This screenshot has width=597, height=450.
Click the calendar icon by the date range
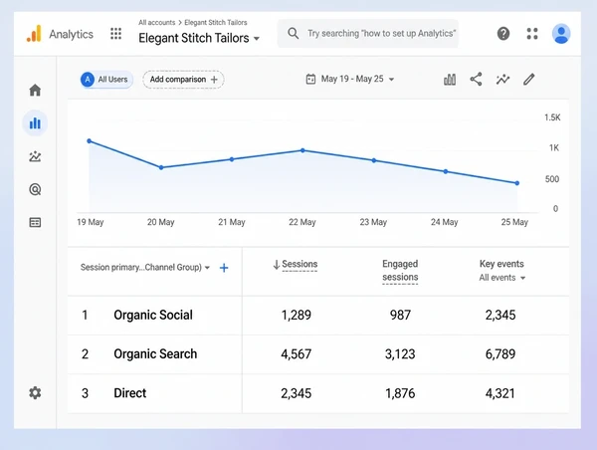[310, 79]
